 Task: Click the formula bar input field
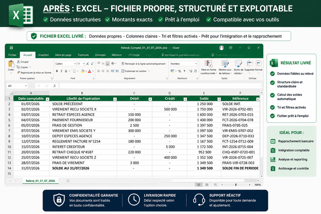[160, 86]
